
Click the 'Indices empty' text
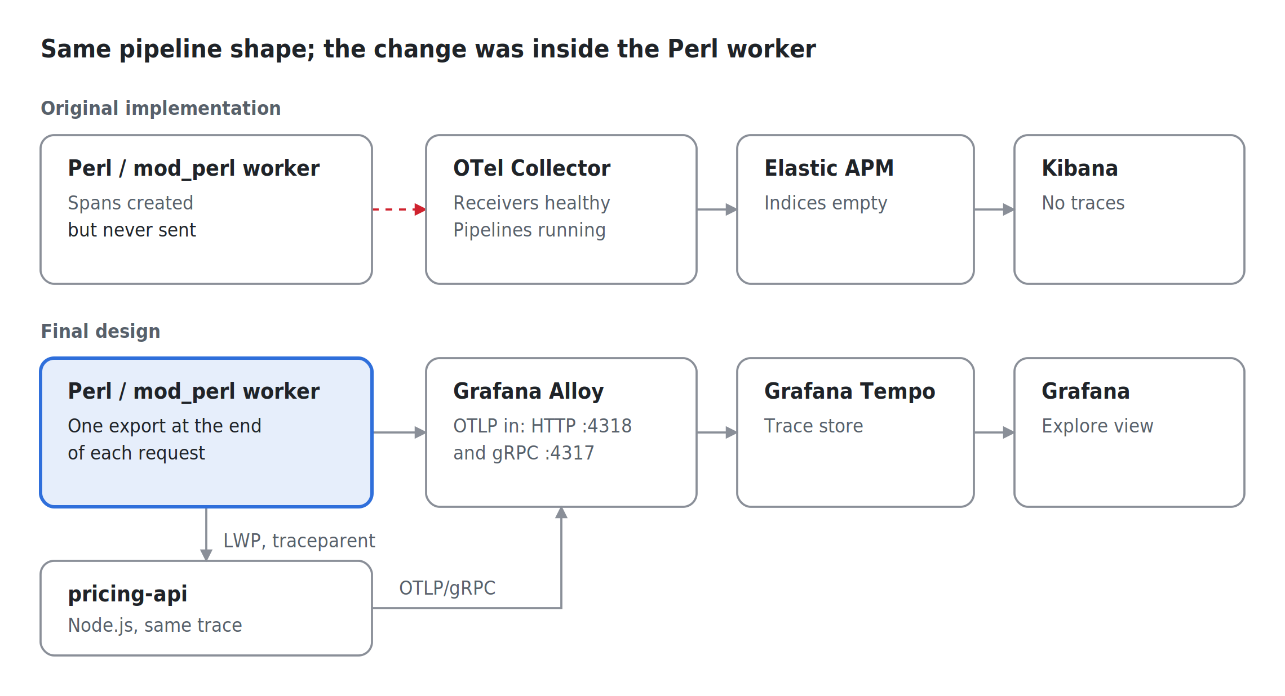click(826, 203)
